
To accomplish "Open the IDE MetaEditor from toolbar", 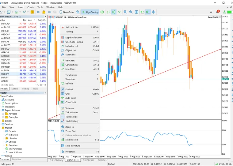I will pyautogui.click(x=38, y=12).
